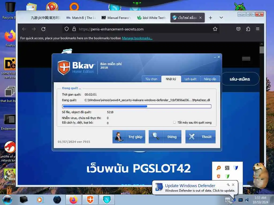The height and width of the screenshot is (205, 274).
Task: Click the teal shield N taskbar button
Action: coord(107,200)
